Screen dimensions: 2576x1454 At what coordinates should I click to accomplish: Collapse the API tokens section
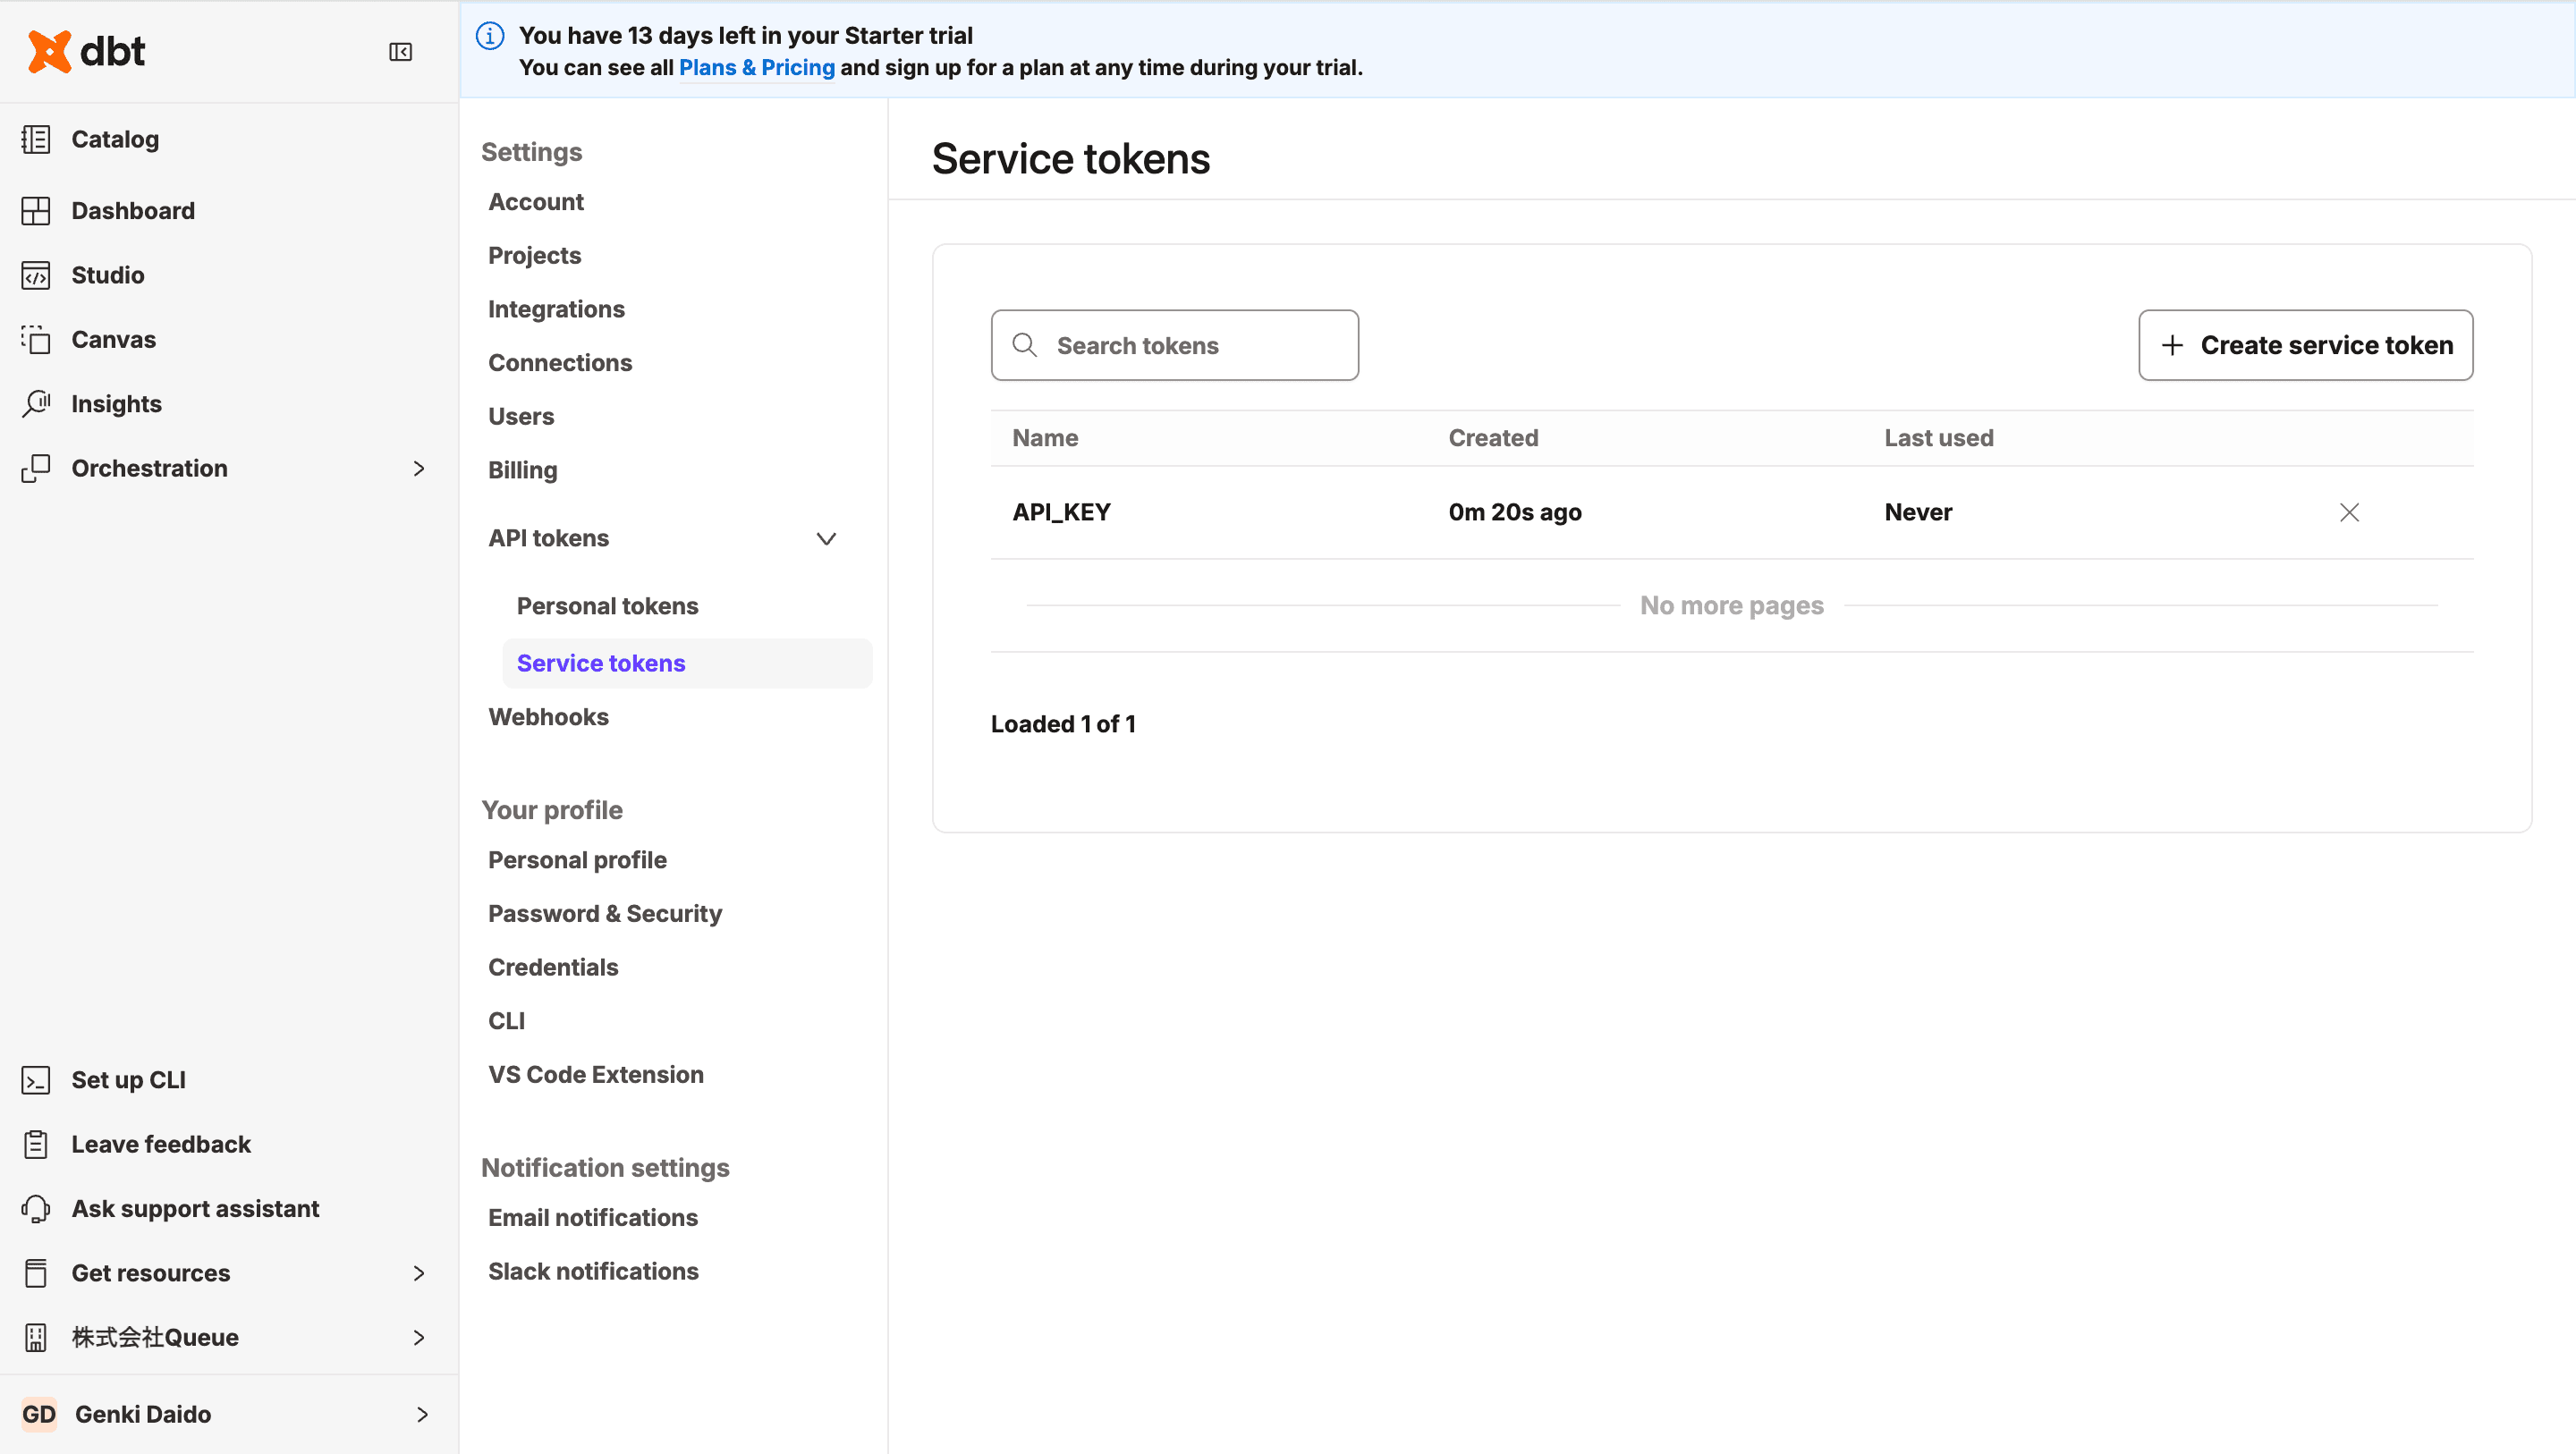[826, 538]
